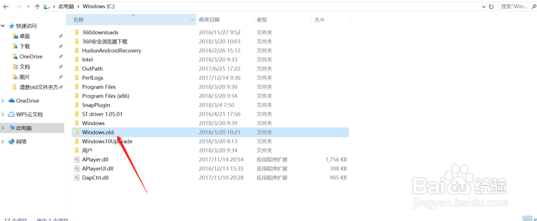Sort by the 类型 column header
The width and height of the screenshot is (537, 221).
[x=282, y=20]
